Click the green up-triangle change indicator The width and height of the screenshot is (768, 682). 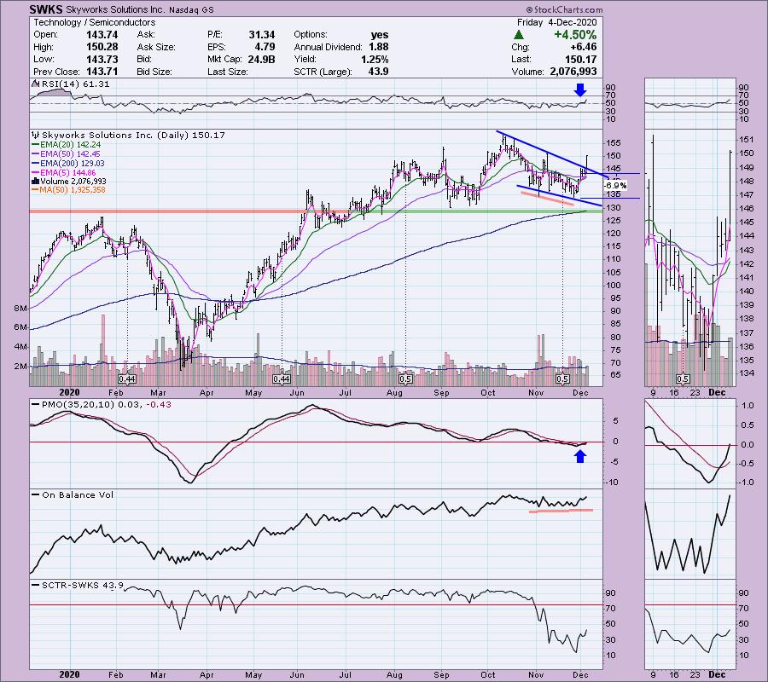point(518,35)
